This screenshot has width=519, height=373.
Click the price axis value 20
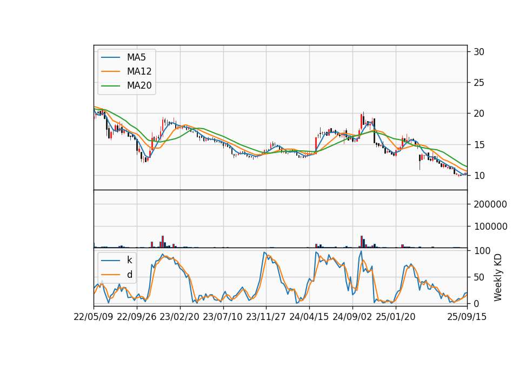[x=479, y=114]
